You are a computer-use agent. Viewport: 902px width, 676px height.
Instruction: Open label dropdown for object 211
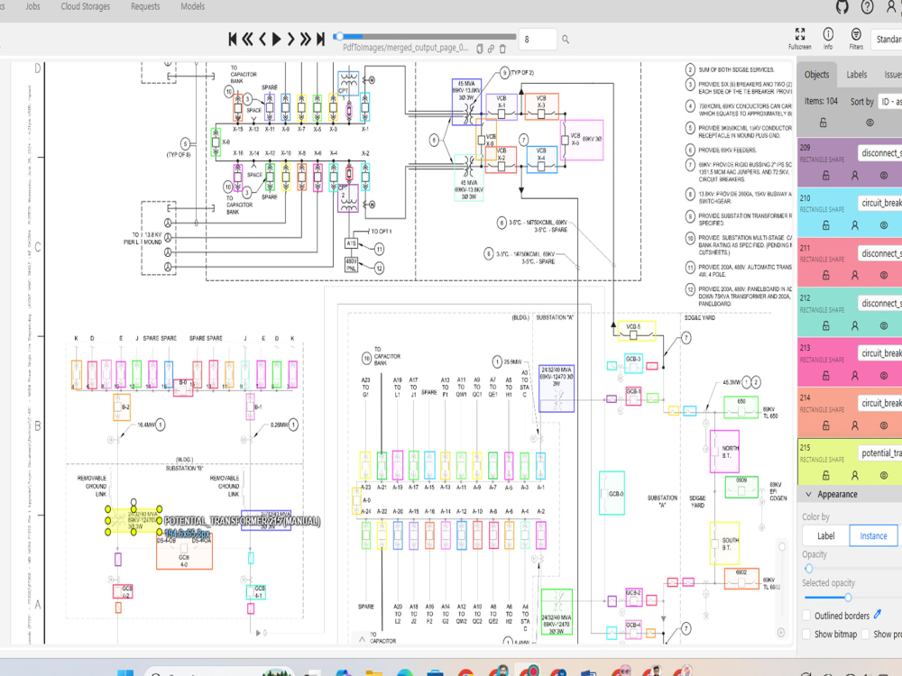tap(880, 253)
